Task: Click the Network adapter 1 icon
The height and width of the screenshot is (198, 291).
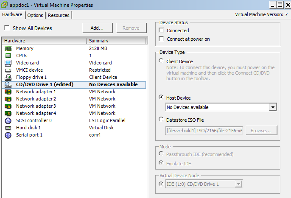Action: tap(8, 92)
